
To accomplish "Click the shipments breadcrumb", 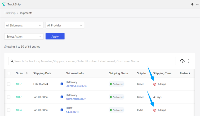I will click(x=26, y=13).
